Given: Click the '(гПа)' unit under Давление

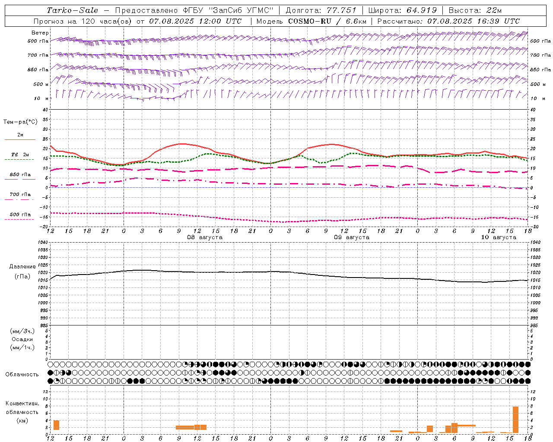Looking at the screenshot, I should point(22,277).
